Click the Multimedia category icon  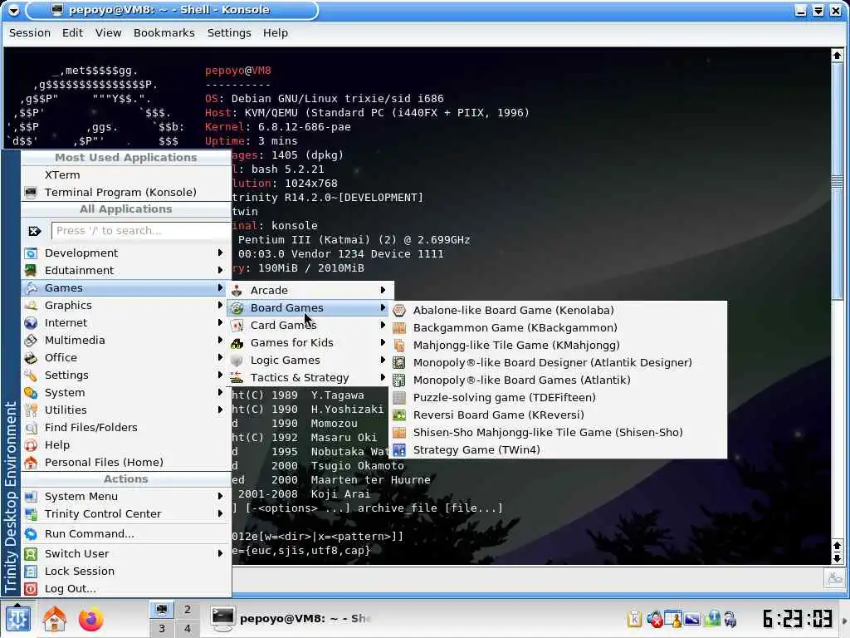point(31,340)
